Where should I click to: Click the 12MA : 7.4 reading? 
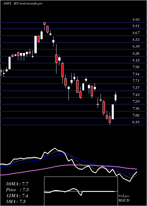coord(17,196)
